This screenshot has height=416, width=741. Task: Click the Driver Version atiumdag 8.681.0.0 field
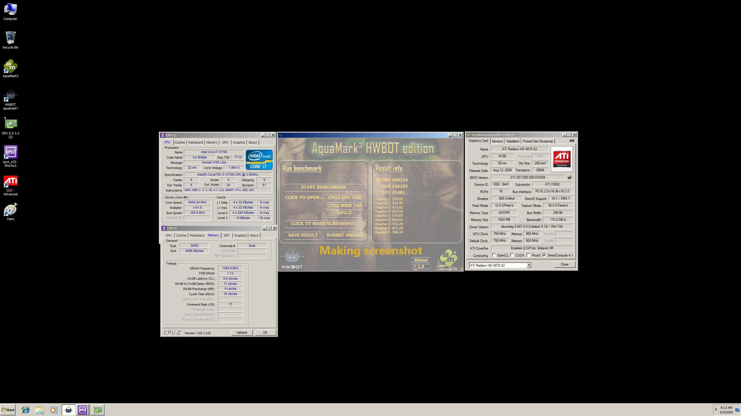[x=532, y=227]
